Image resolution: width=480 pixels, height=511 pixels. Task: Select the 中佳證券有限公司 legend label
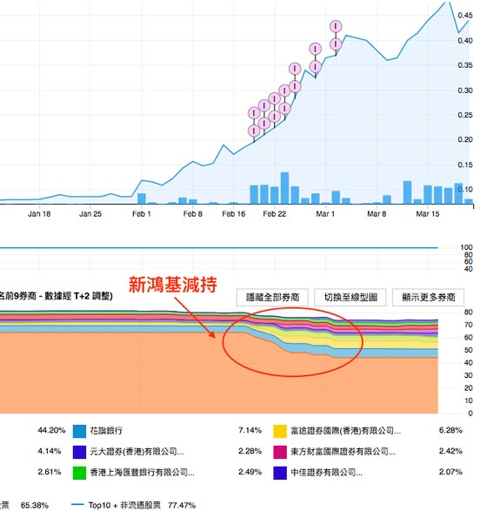click(x=326, y=472)
